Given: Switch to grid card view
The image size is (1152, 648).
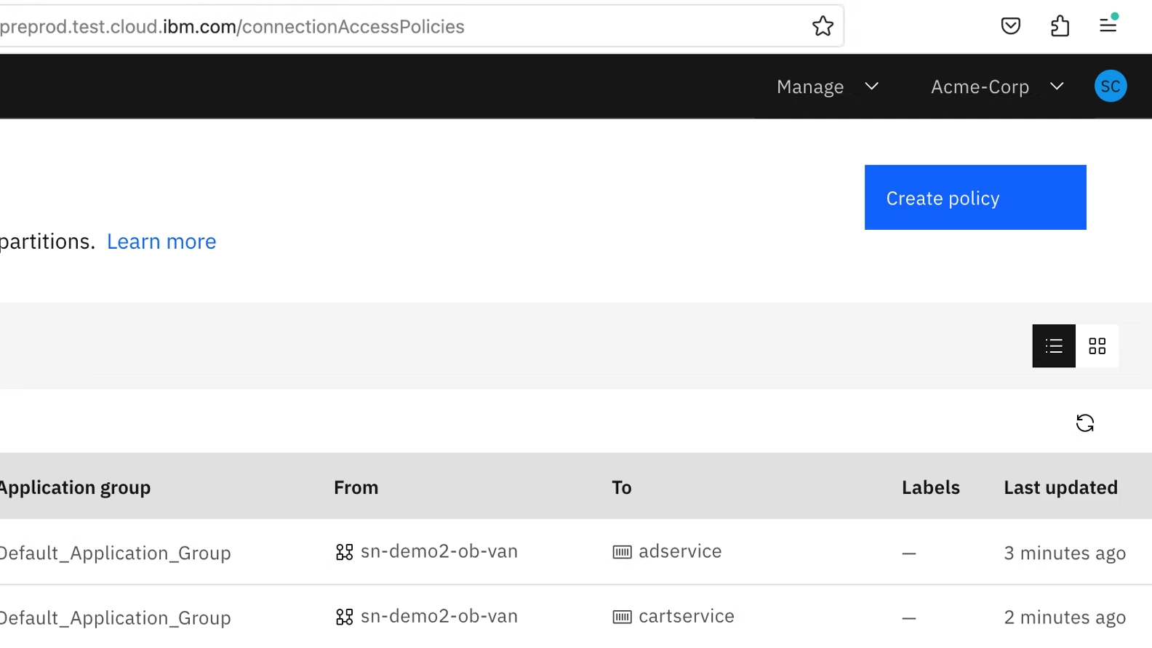Looking at the screenshot, I should click(1097, 346).
